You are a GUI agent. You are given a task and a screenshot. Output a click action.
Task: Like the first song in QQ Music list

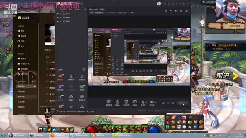(x=47, y=63)
